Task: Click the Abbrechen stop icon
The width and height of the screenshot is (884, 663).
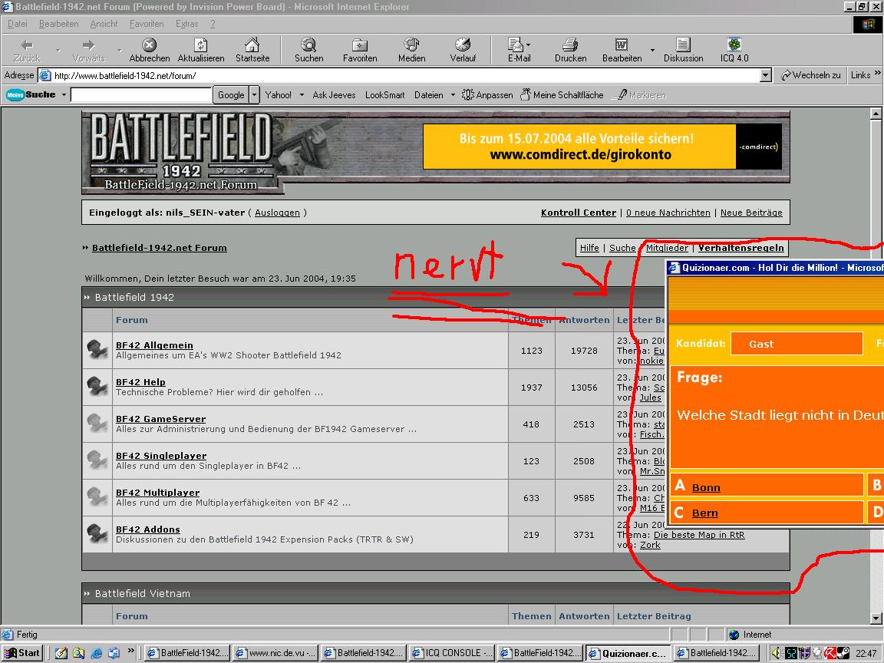Action: coord(150,45)
